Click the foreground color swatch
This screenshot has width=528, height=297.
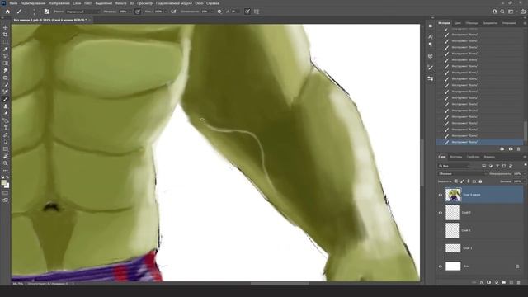pyautogui.click(x=3, y=183)
